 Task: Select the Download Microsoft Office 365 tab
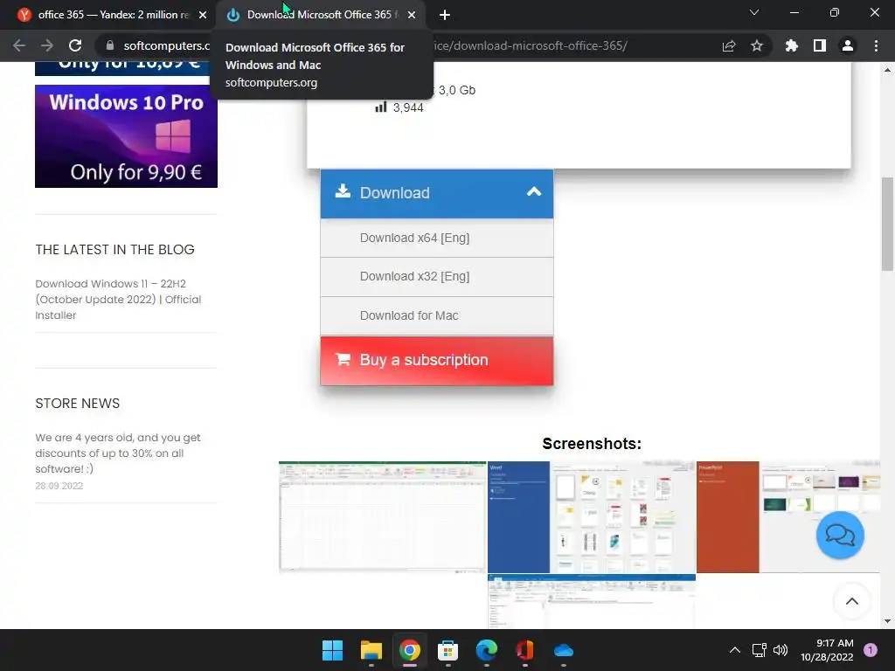click(320, 15)
